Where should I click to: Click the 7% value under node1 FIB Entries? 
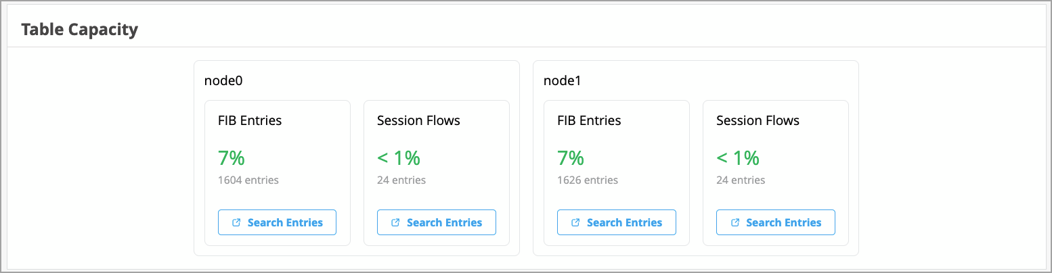[x=571, y=158]
